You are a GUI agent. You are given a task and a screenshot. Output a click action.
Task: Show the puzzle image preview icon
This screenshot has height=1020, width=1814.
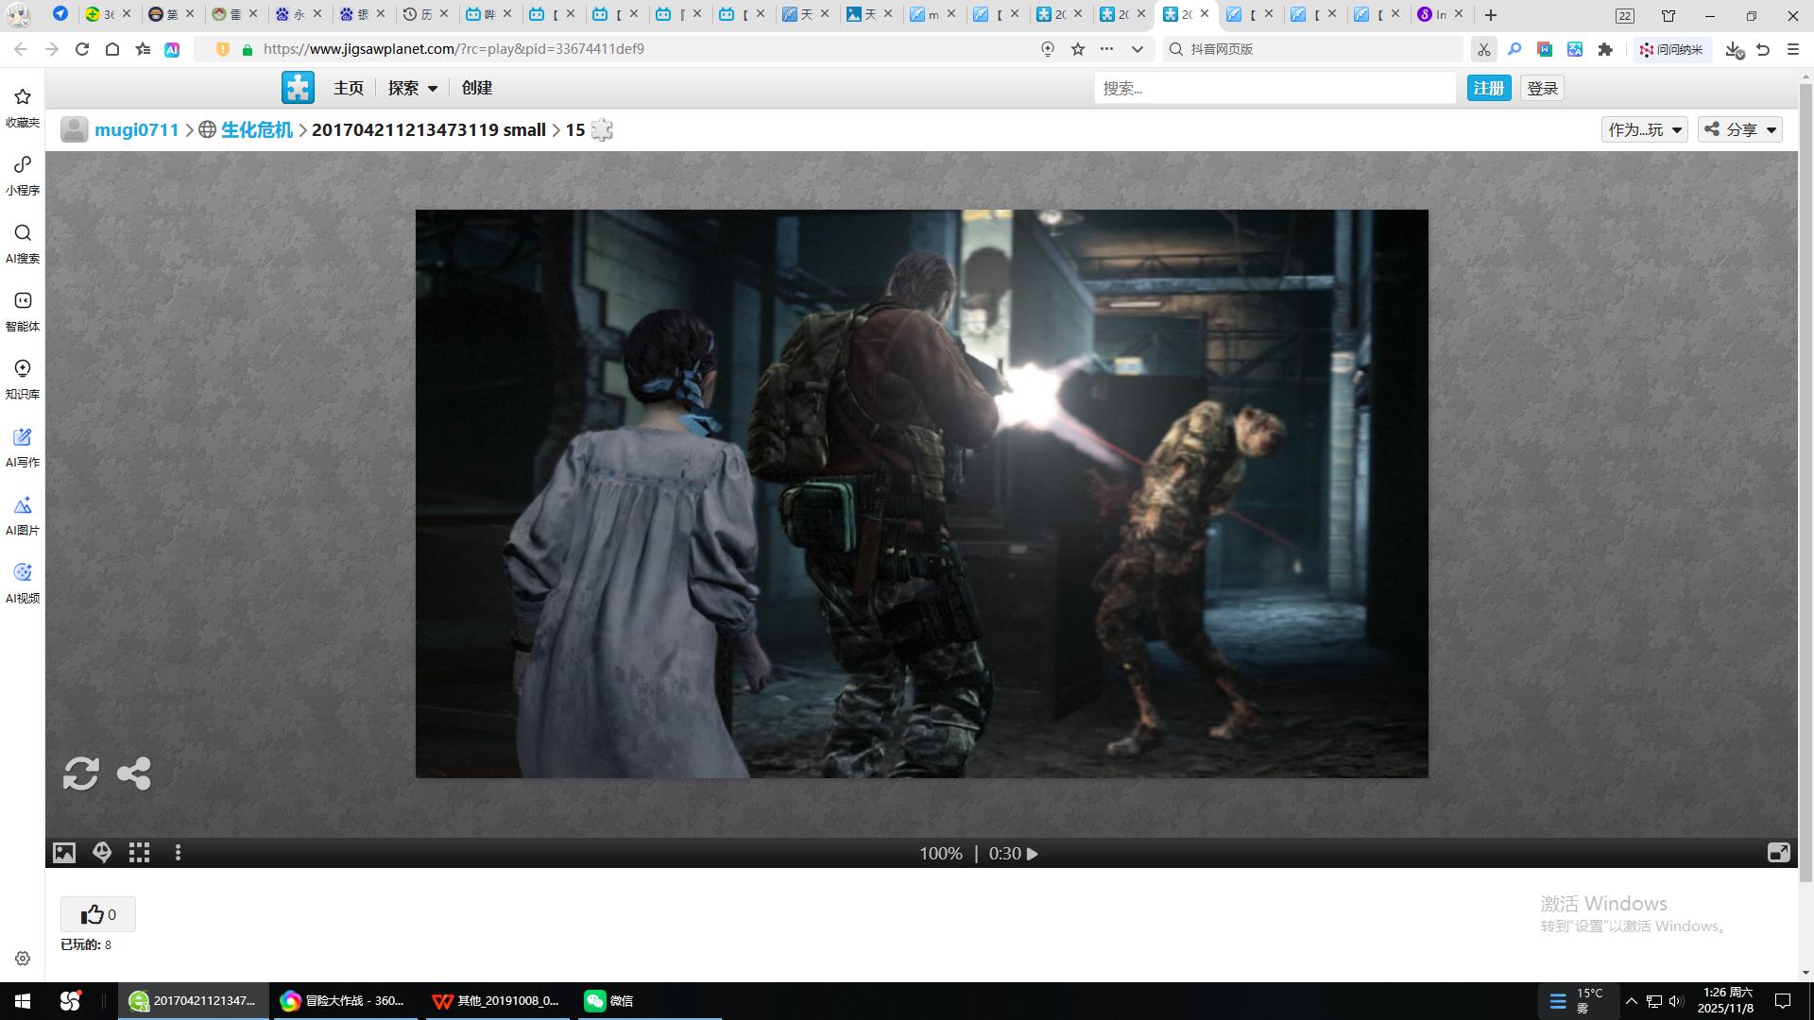64,853
